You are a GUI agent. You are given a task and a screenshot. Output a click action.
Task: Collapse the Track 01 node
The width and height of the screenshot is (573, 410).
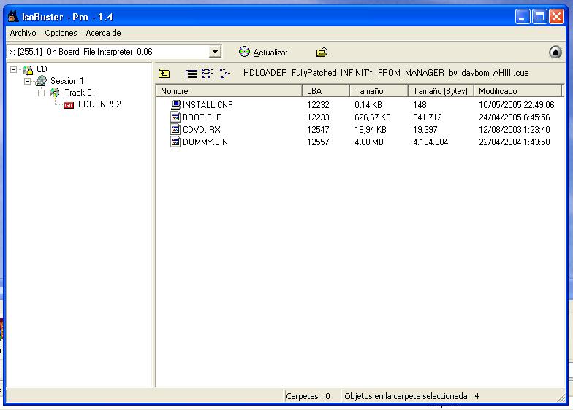pos(41,93)
